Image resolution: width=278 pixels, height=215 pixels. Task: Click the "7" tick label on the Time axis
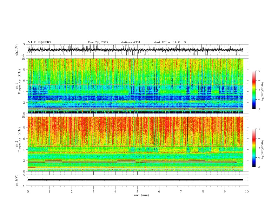coord(181,191)
